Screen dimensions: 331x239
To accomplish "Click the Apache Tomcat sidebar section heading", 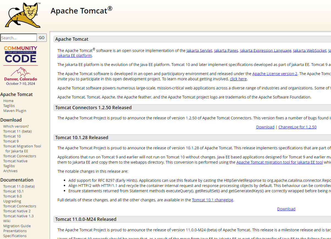I will pos(16,94).
